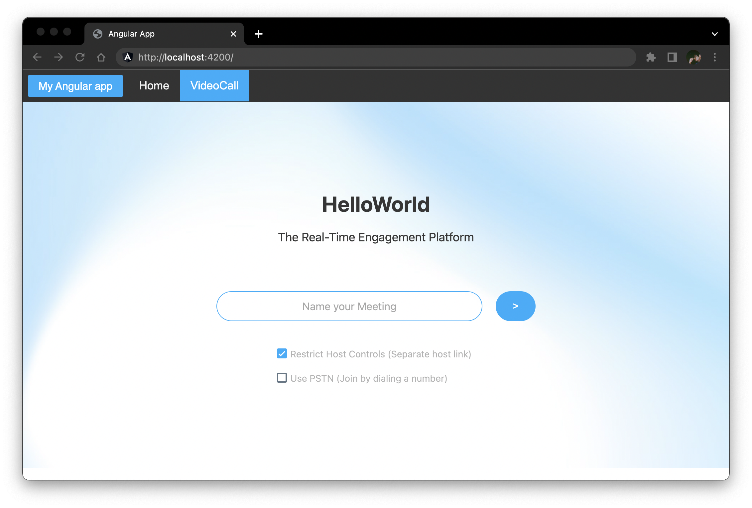Toggle the browser side panel icon
This screenshot has height=508, width=752.
point(672,57)
